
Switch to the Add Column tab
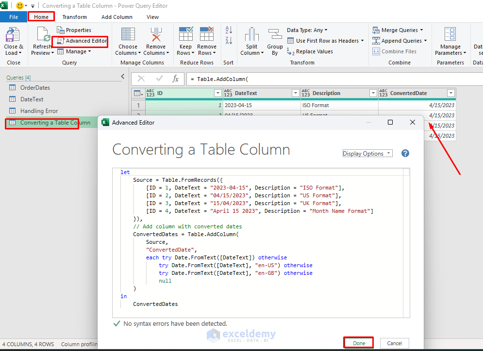point(117,17)
